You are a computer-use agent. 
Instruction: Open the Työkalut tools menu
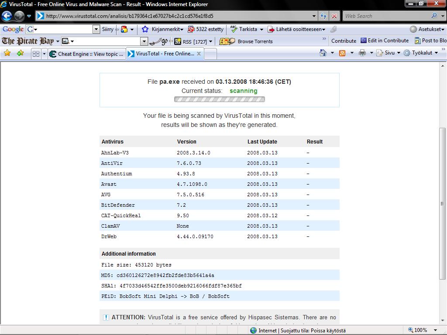[421, 53]
